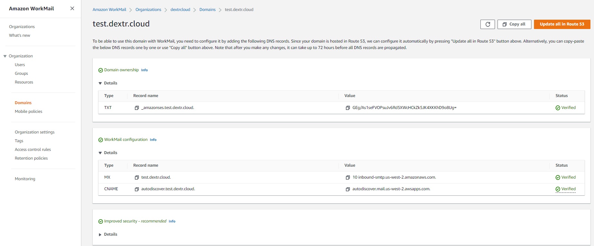Open Organizations in sidebar
594x246 pixels.
(x=22, y=27)
